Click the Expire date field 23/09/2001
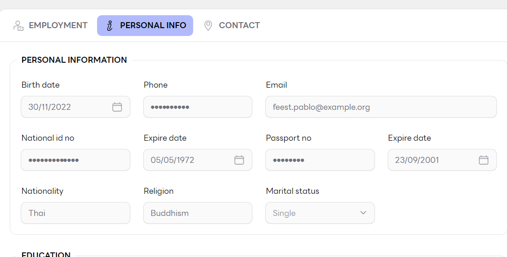The width and height of the screenshot is (507, 257). [x=442, y=160]
